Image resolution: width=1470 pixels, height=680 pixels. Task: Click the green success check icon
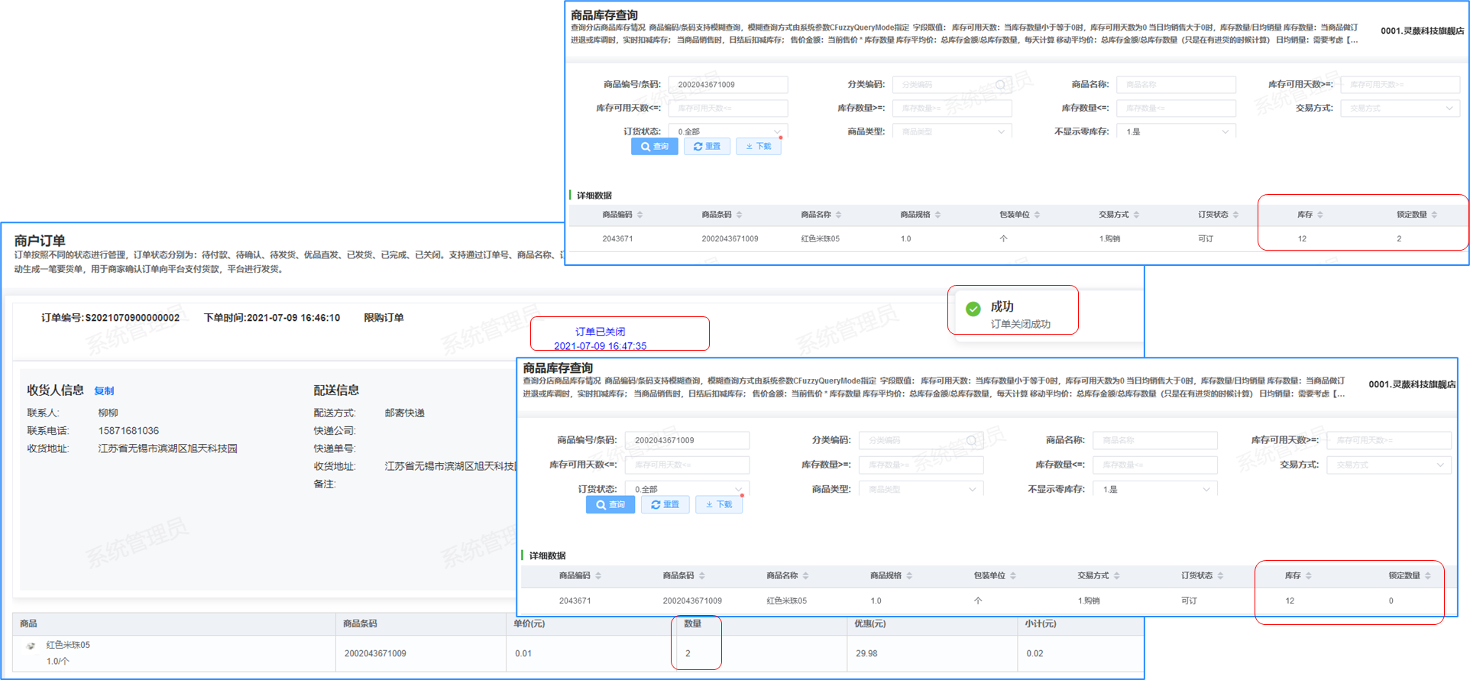[x=973, y=309]
